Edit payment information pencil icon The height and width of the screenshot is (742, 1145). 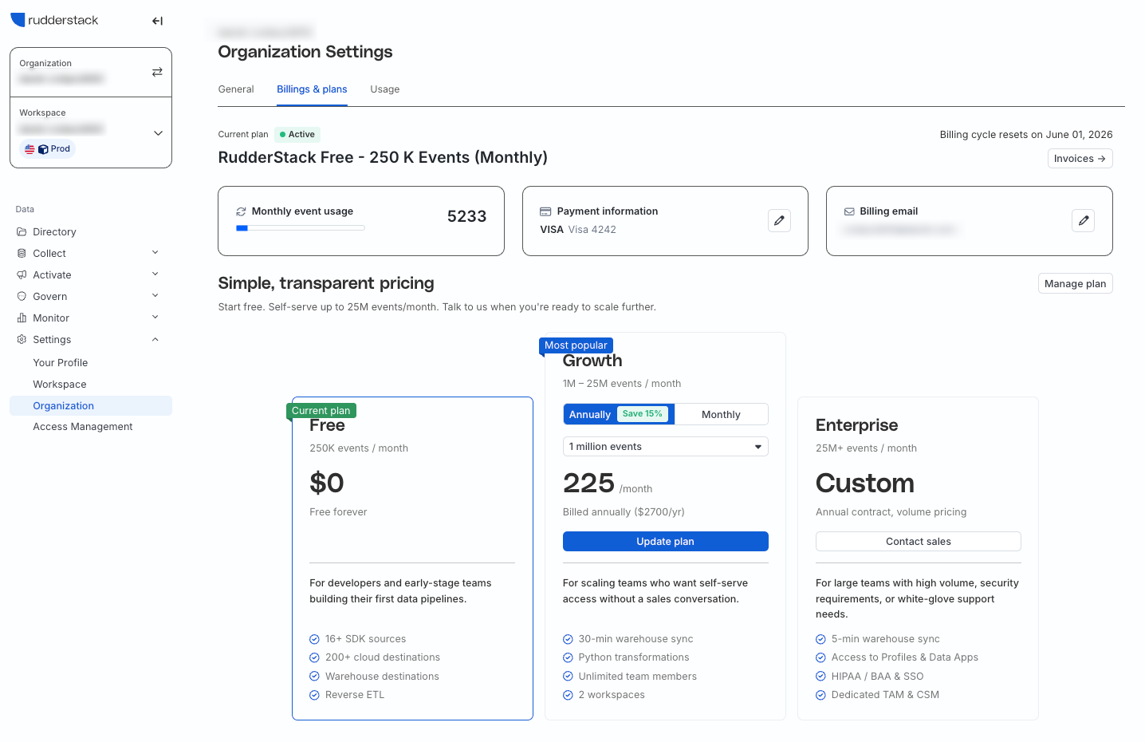pyautogui.click(x=779, y=221)
